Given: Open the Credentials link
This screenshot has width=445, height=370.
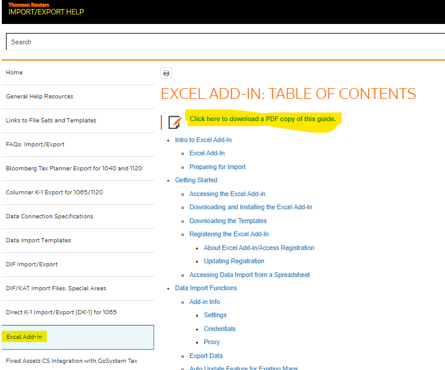Looking at the screenshot, I should [220, 329].
